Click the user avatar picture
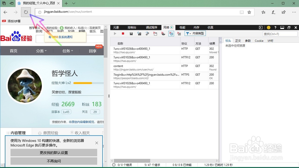This screenshot has width=299, height=168. point(25,86)
